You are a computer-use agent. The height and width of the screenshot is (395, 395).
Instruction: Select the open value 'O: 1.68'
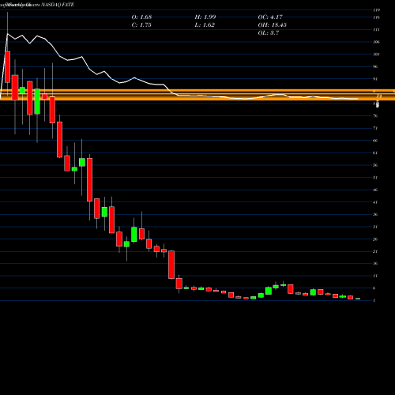coord(141,17)
